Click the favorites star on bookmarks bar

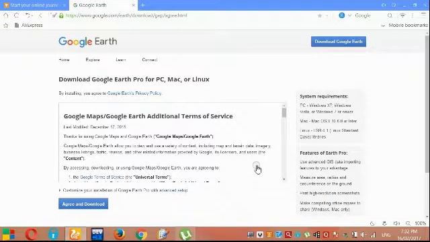point(6,26)
